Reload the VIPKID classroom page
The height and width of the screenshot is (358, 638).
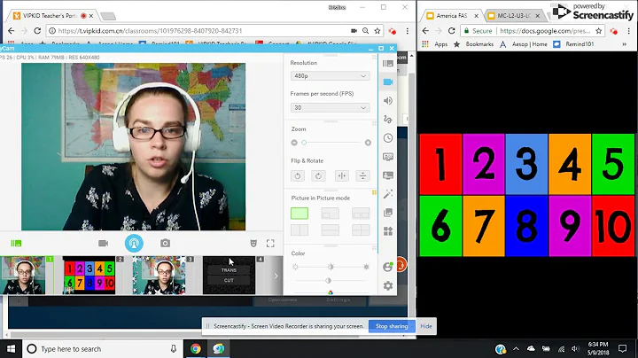[37, 31]
